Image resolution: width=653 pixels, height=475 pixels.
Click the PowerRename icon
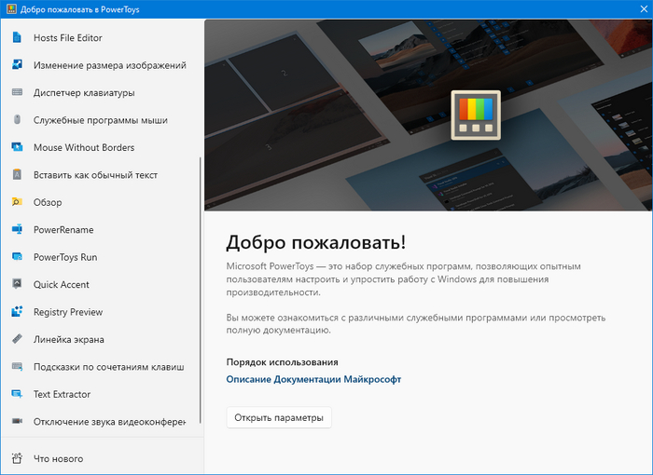coord(17,230)
